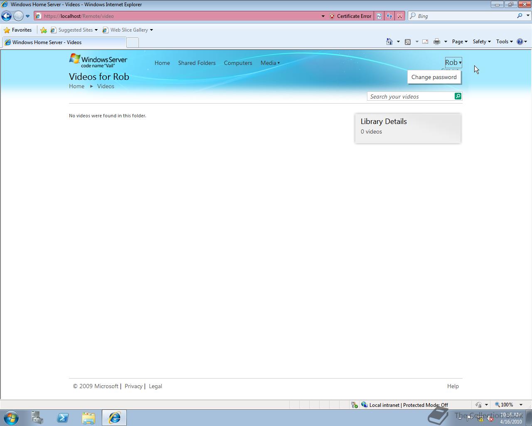Click the Library Details heading
Viewport: 532px width, 426px height.
tap(384, 121)
